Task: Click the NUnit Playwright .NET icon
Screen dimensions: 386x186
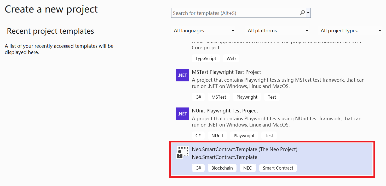Action: coord(182,114)
